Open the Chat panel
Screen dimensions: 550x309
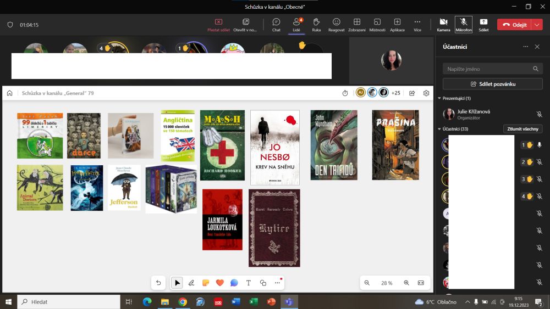tap(276, 25)
